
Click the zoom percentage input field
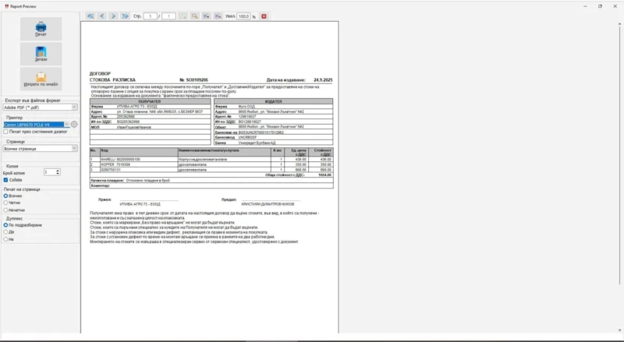coord(243,16)
